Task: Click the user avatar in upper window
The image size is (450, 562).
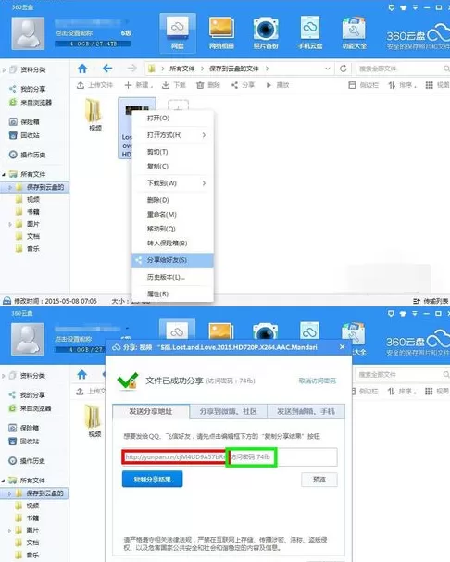Action: (28, 33)
